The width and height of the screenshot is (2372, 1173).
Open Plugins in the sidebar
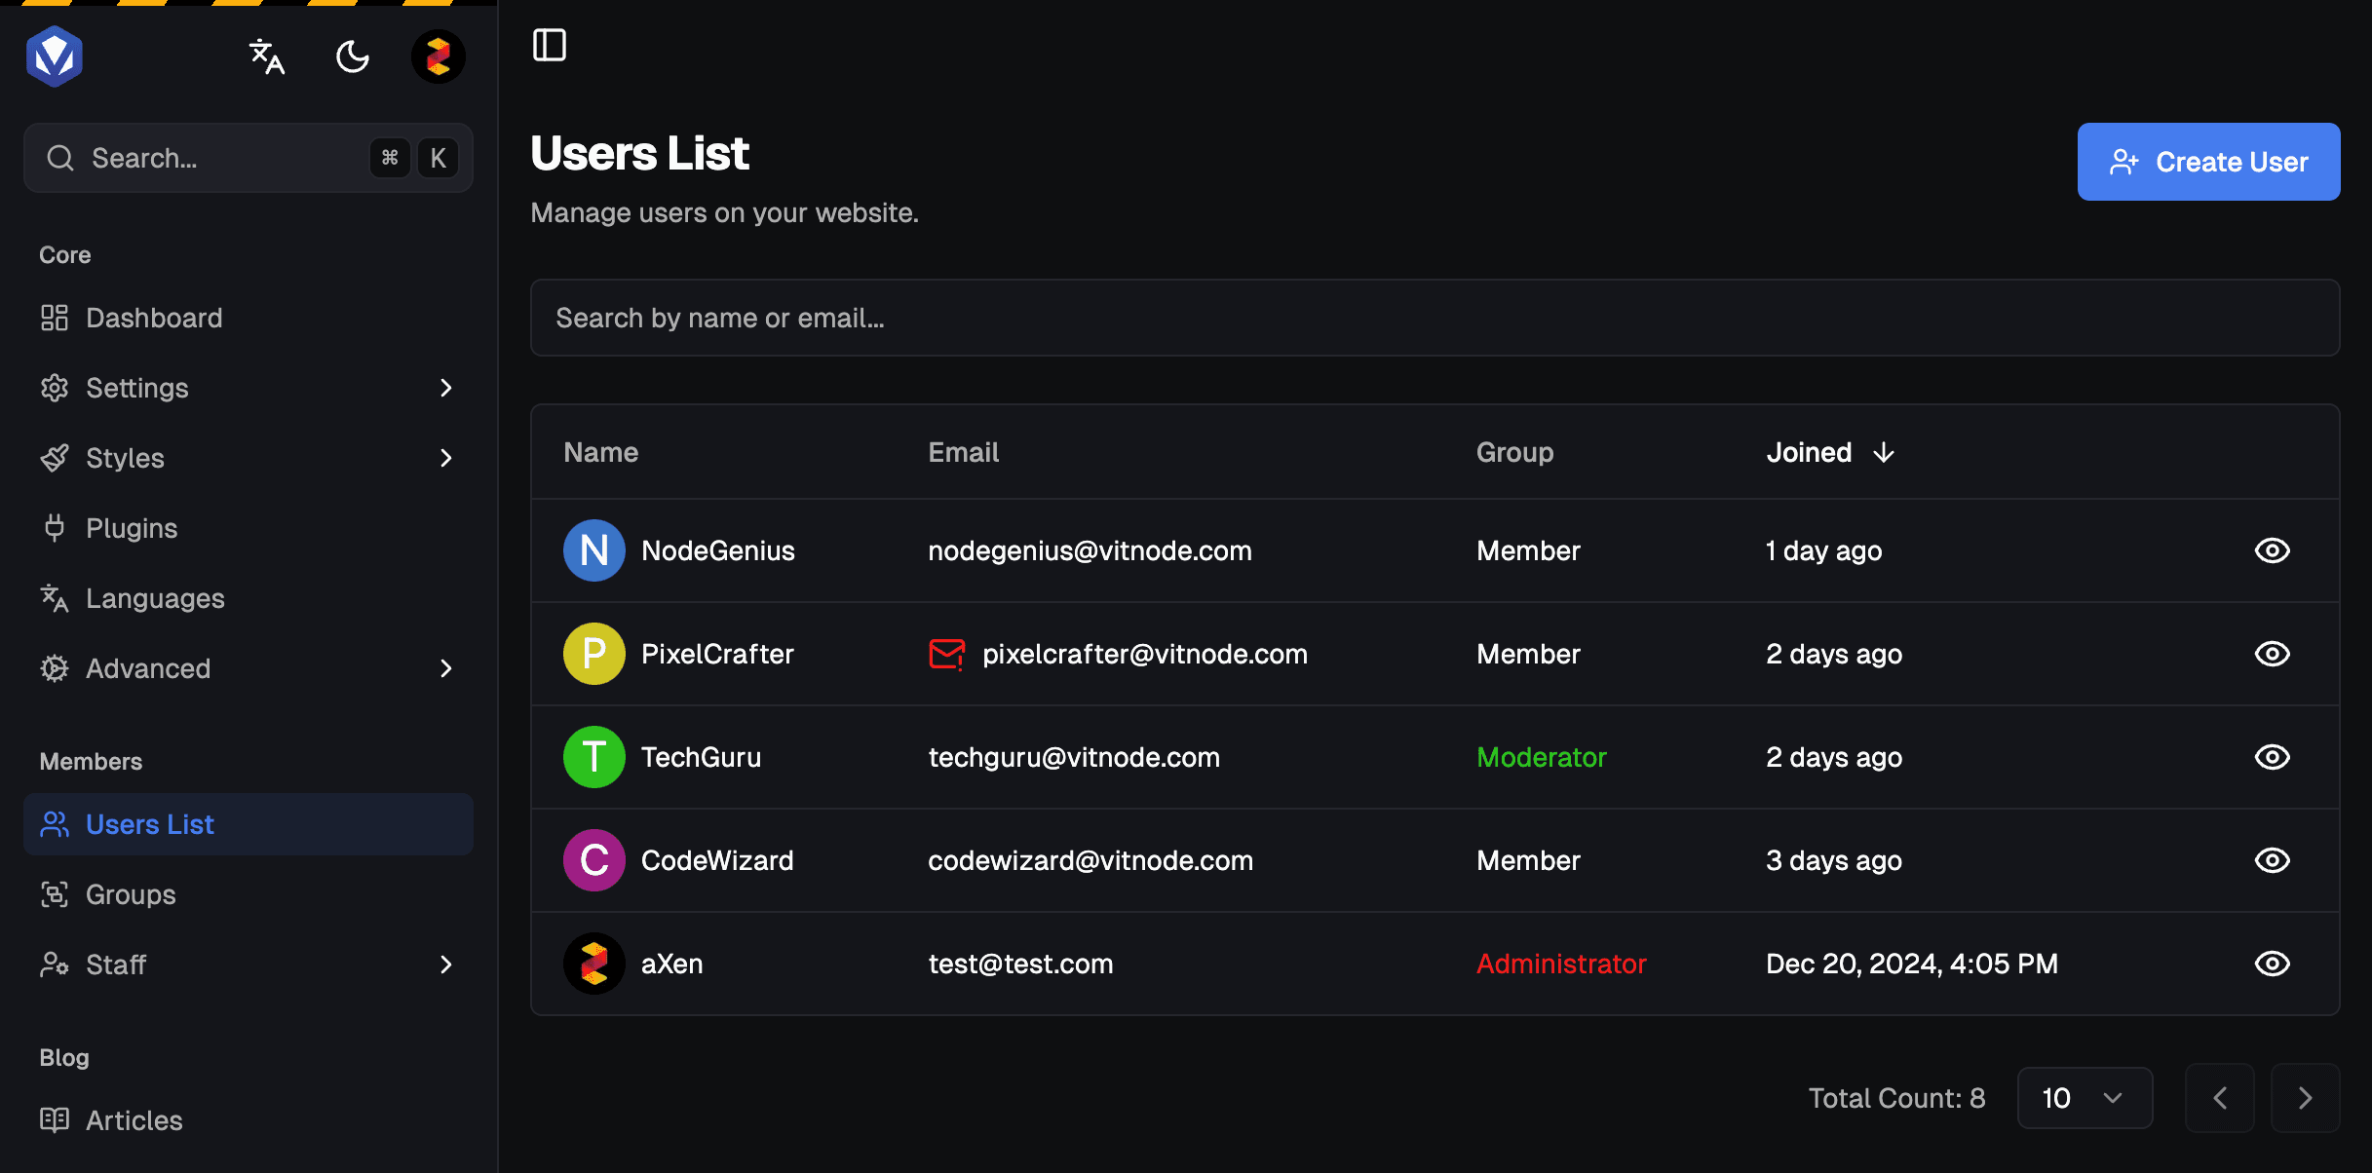[x=249, y=528]
